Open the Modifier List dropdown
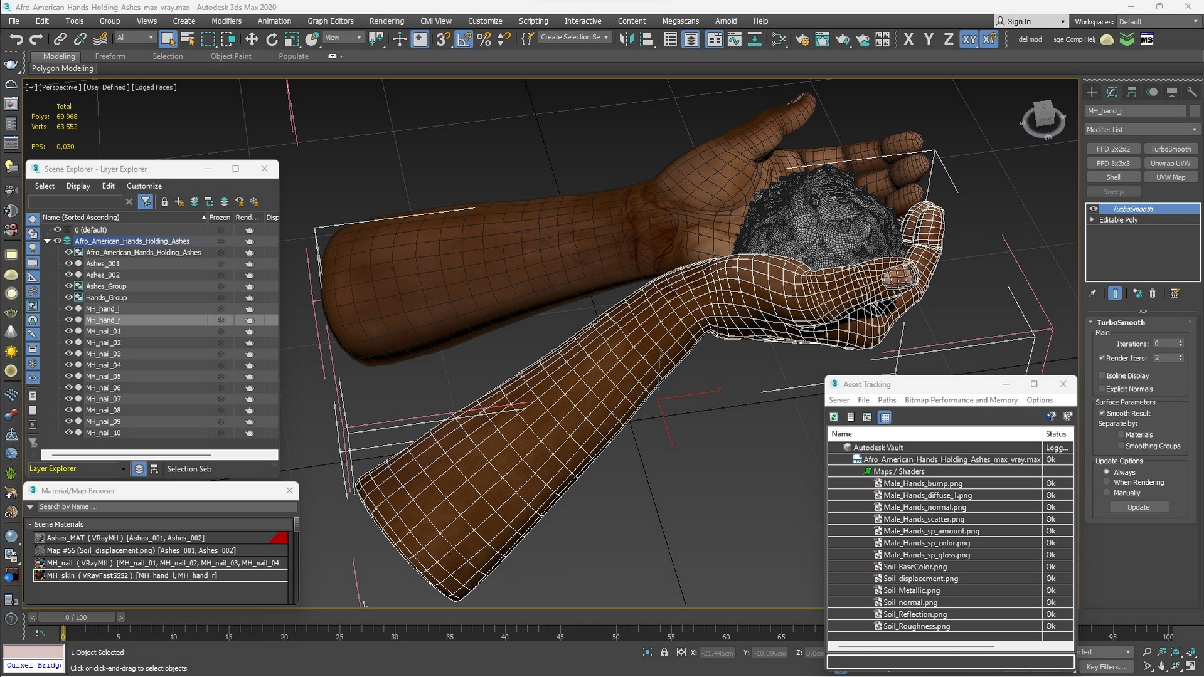Image resolution: width=1204 pixels, height=677 pixels. click(1142, 129)
